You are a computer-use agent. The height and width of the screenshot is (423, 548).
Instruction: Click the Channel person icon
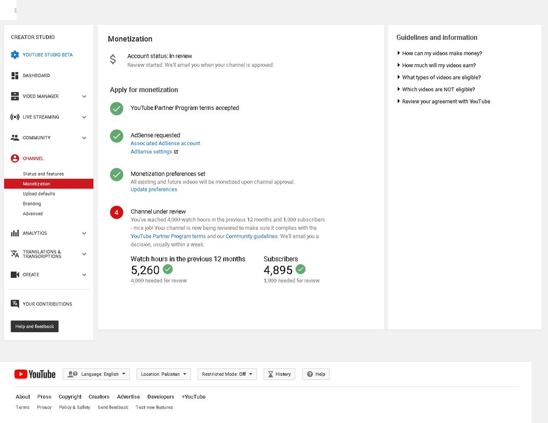(15, 158)
